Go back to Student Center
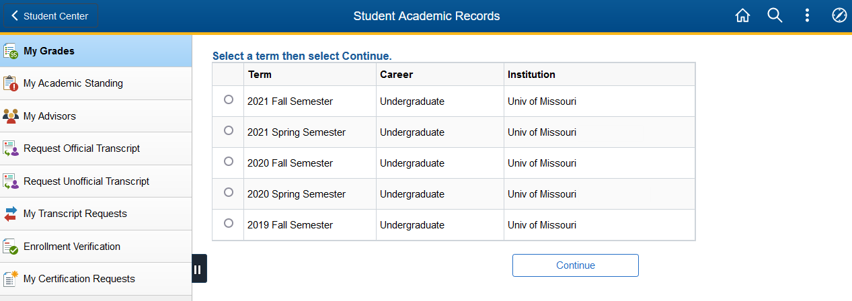The width and height of the screenshot is (852, 301). [x=50, y=16]
